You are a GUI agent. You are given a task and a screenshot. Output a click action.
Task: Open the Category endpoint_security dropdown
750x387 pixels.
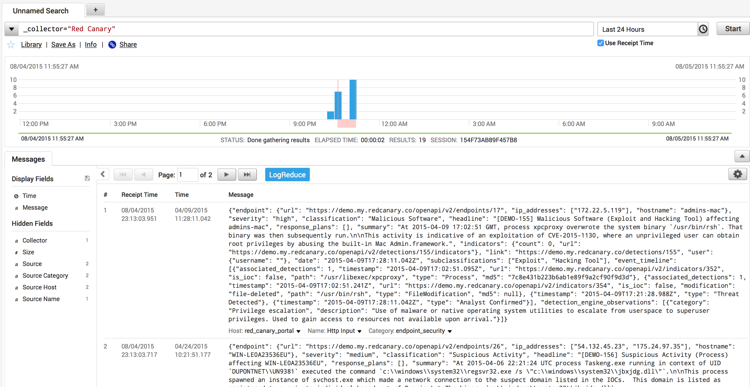450,331
